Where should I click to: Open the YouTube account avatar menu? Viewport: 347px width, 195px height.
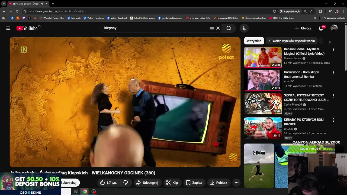pos(334,28)
